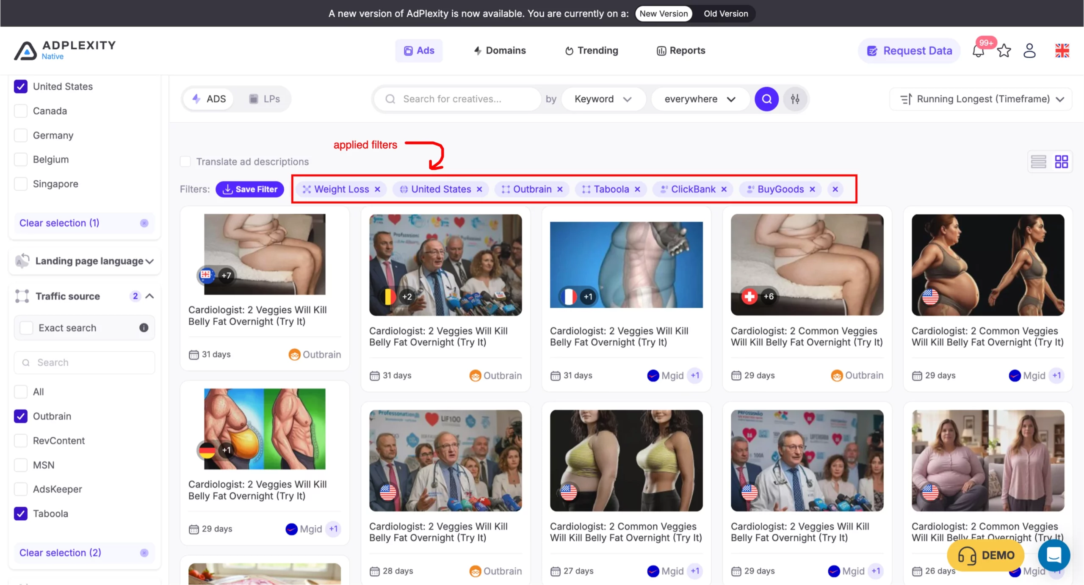
Task: Check the MSN traffic source
Action: [x=21, y=465]
